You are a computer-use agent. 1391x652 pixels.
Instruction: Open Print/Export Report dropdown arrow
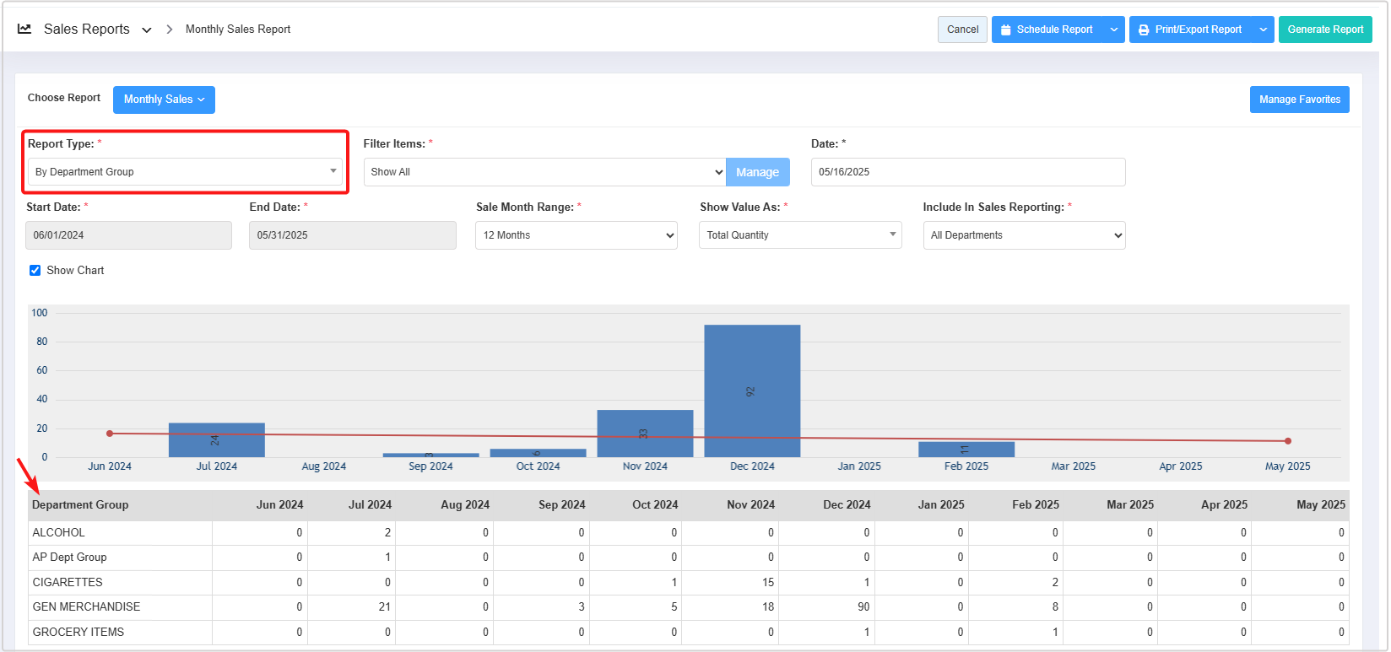[x=1264, y=30]
